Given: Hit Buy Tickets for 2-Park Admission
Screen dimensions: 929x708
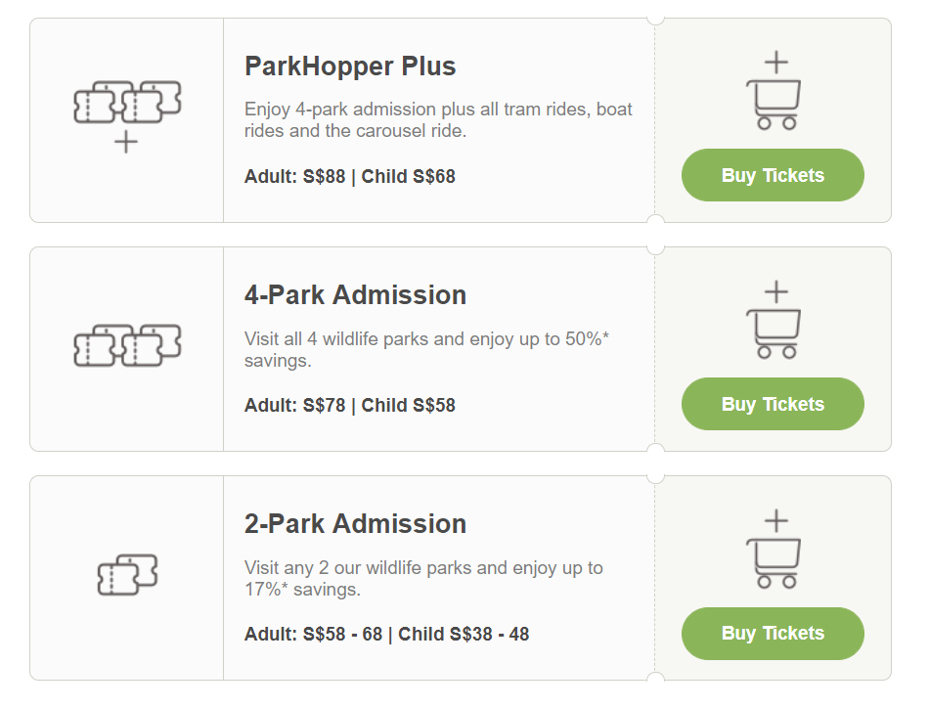Looking at the screenshot, I should point(773,634).
